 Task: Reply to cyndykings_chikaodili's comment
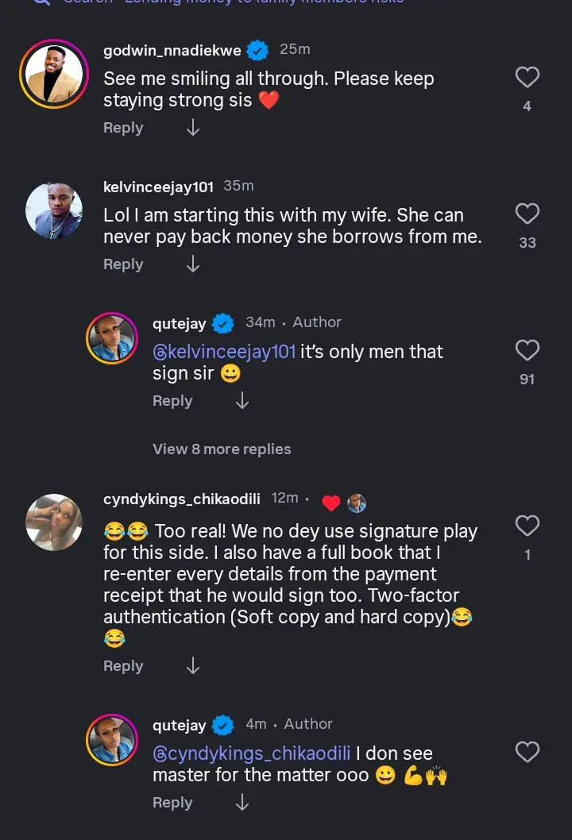click(x=123, y=666)
